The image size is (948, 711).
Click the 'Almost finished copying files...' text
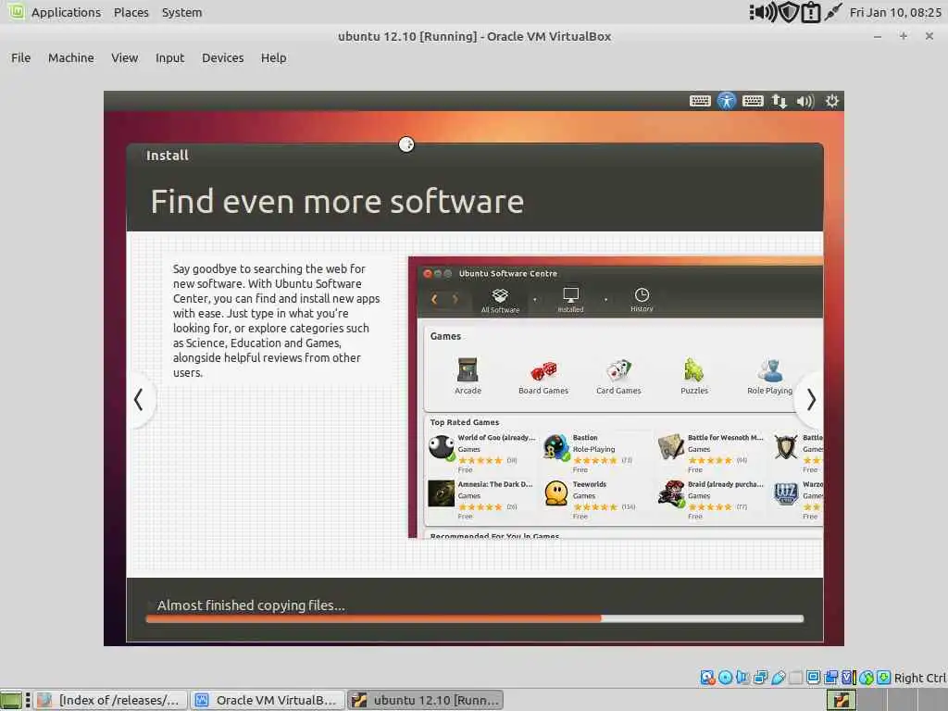point(251,605)
